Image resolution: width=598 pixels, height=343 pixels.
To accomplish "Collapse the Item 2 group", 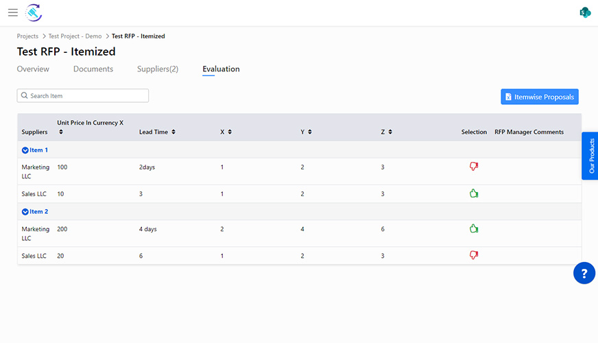I will tap(25, 212).
